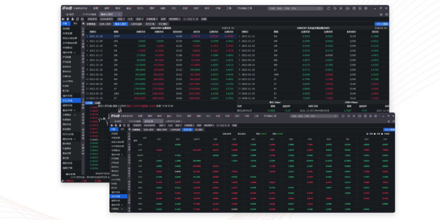This screenshot has width=440, height=220.
Task: Switch to the 在岸人民币 sub-tab in rear window
Action: click(105, 25)
